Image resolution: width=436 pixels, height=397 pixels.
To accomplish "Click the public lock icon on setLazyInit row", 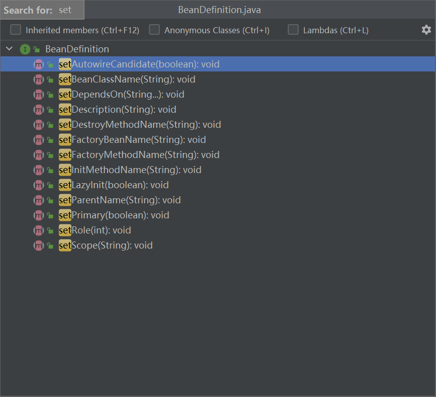I will (x=50, y=185).
